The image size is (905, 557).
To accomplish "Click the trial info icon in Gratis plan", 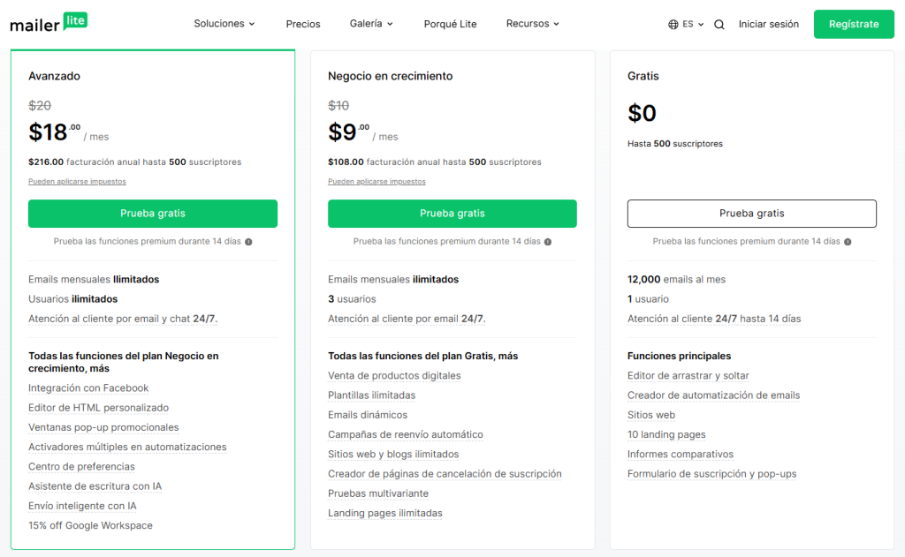I will (846, 240).
